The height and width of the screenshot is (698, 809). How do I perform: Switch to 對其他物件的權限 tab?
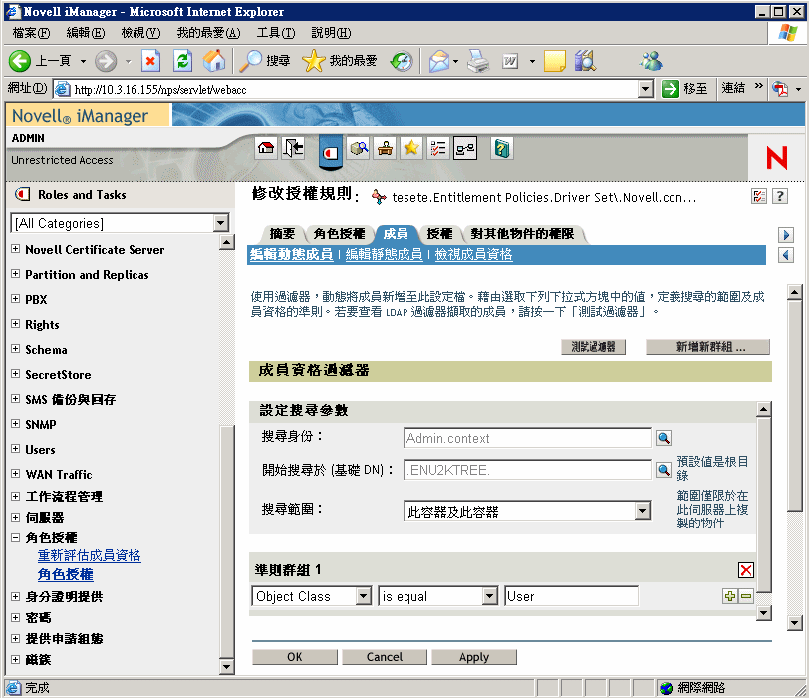tap(522, 234)
